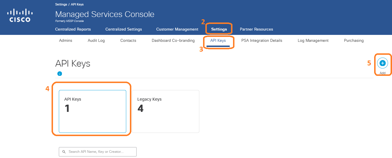The height and width of the screenshot is (158, 392).
Task: Select the Settings menu item
Action: [219, 29]
